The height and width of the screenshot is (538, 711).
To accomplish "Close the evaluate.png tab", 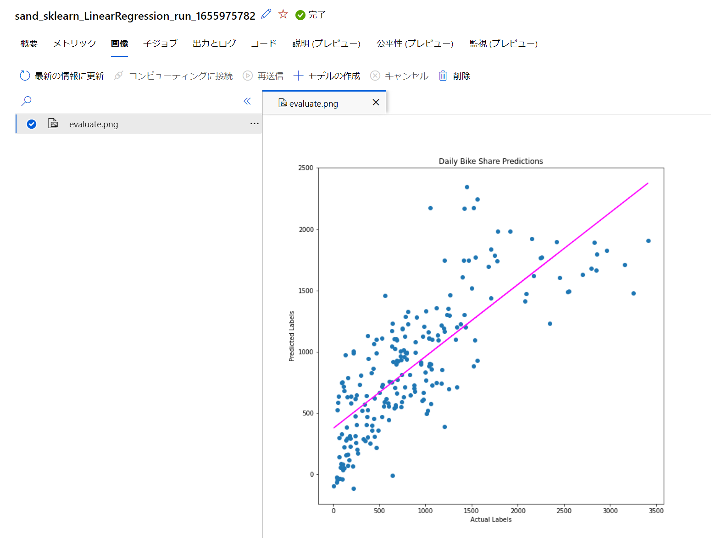I will (376, 102).
